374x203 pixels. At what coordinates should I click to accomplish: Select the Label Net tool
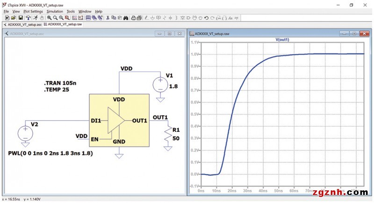tap(158, 18)
